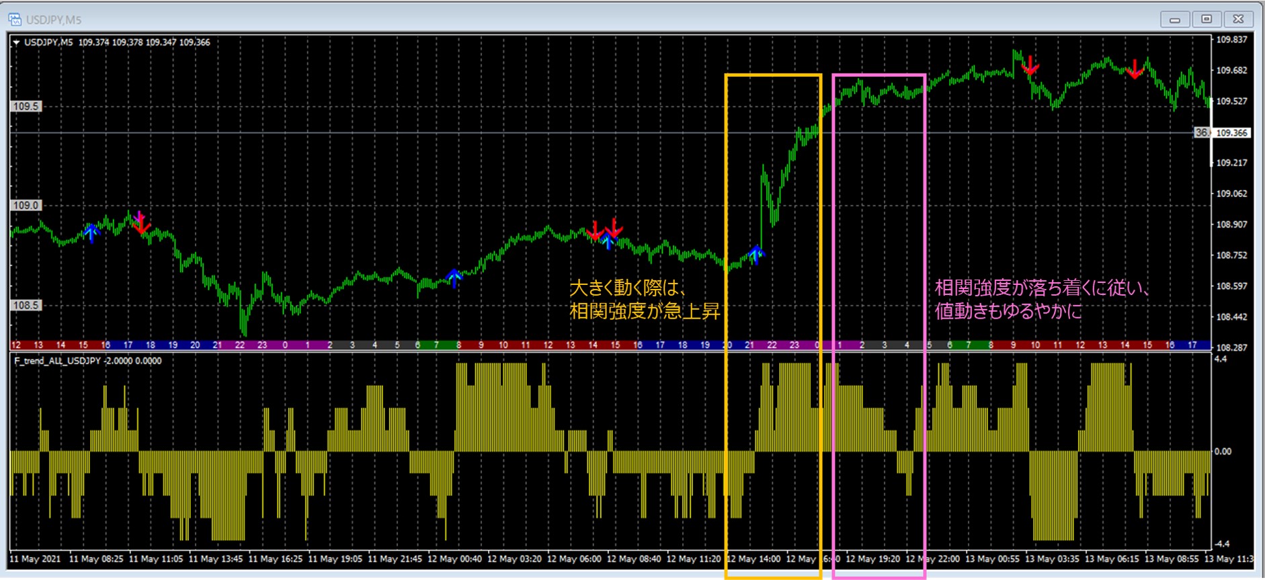
Task: Click the chart window icon beside the USDJPY,M5 title
Action: pyautogui.click(x=15, y=19)
